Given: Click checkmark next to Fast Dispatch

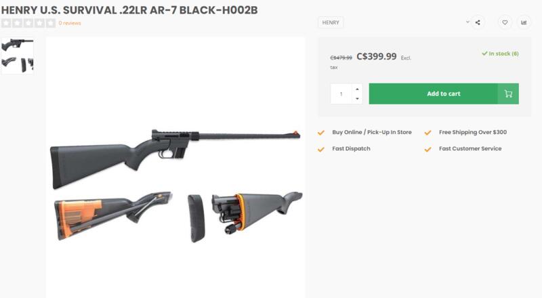Looking at the screenshot, I should [x=321, y=148].
